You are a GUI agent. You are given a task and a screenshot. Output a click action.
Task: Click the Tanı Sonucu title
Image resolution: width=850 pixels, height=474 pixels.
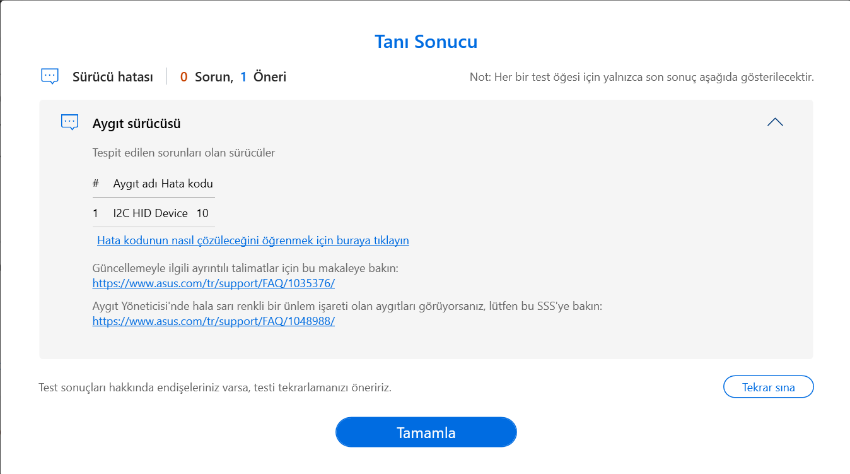click(426, 42)
